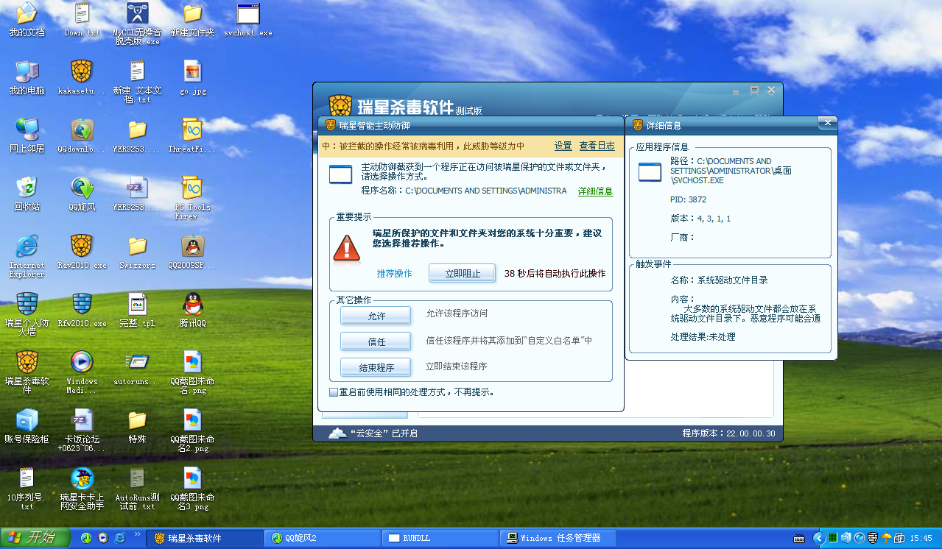The image size is (942, 549).
Task: Select QQ旋风 desktop shortcut
Action: point(82,194)
